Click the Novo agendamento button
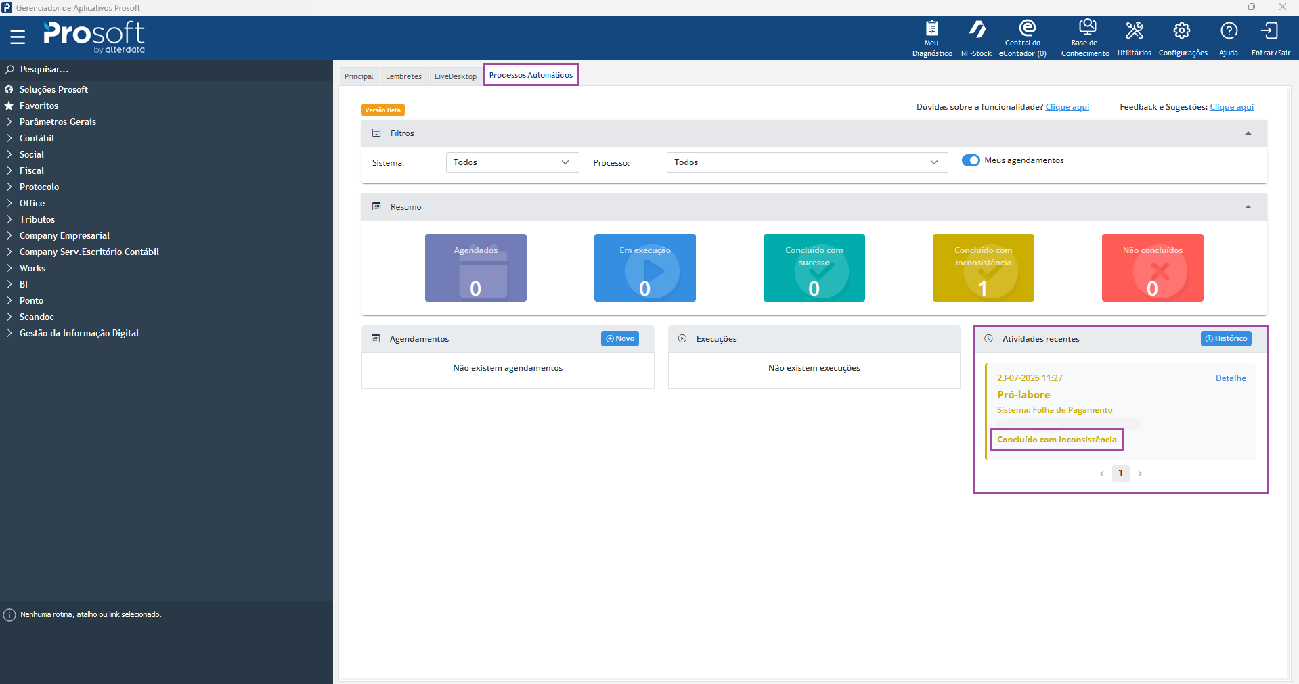Image resolution: width=1299 pixels, height=684 pixels. [x=620, y=338]
